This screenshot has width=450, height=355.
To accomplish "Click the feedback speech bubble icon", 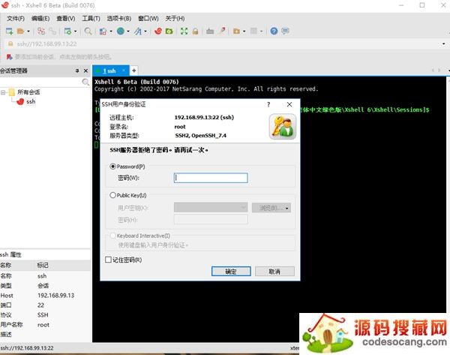I will point(285,31).
